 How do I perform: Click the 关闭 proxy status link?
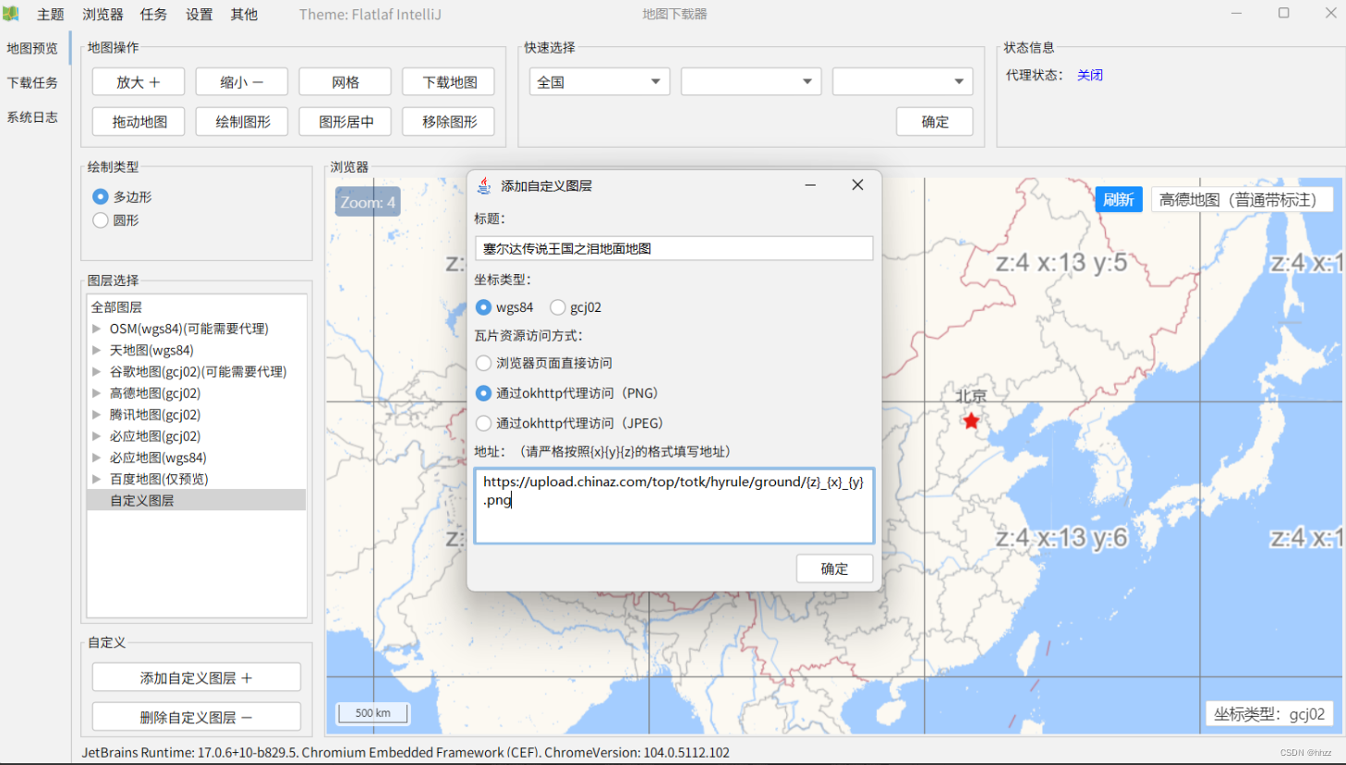point(1090,75)
